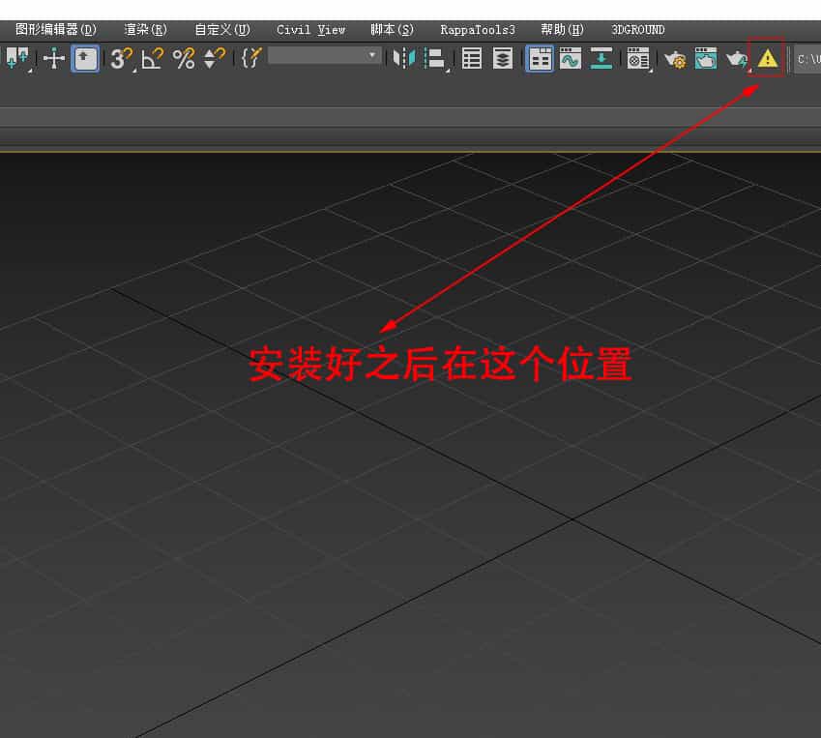Screen dimensions: 821x738
Task: Click the Align tool icon
Action: (434, 59)
